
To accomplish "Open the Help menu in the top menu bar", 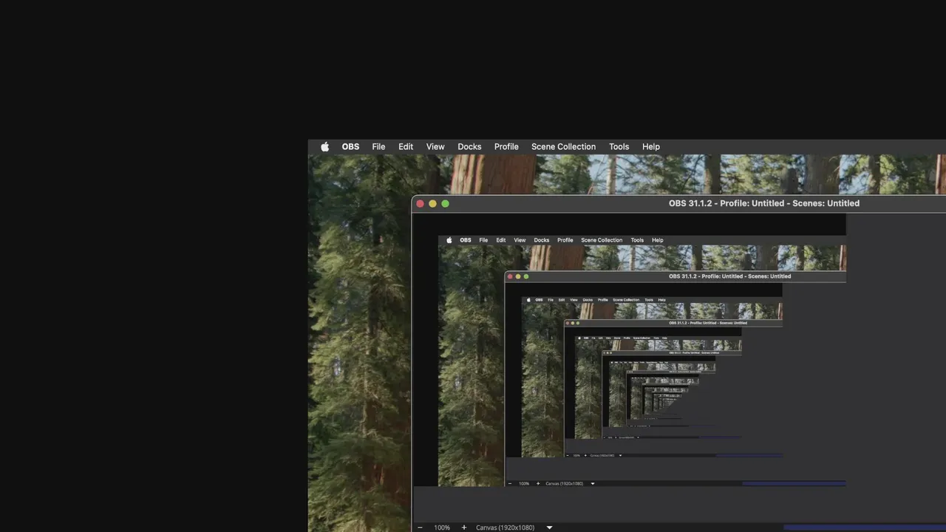I will point(651,146).
